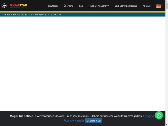Follow the Flyingstar Flughafentransfer cookie link
168x126 pixels.
click(74, 121)
